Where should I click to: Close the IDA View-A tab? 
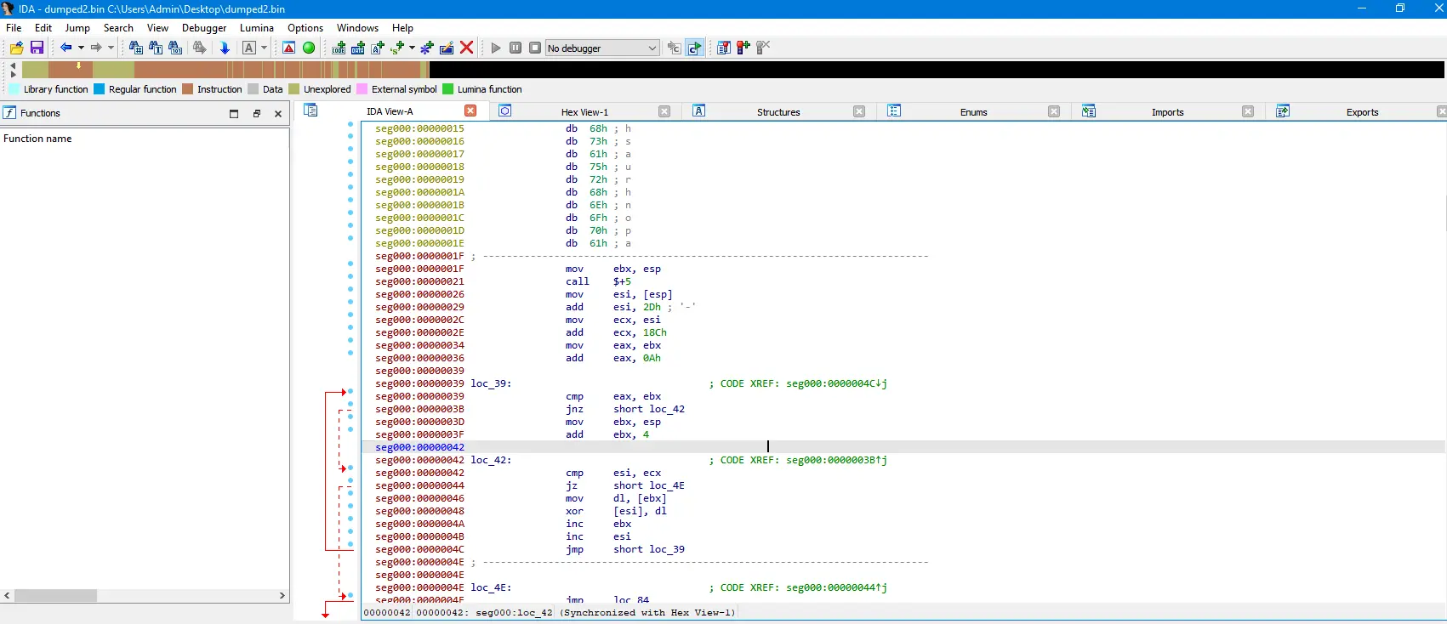coord(470,111)
